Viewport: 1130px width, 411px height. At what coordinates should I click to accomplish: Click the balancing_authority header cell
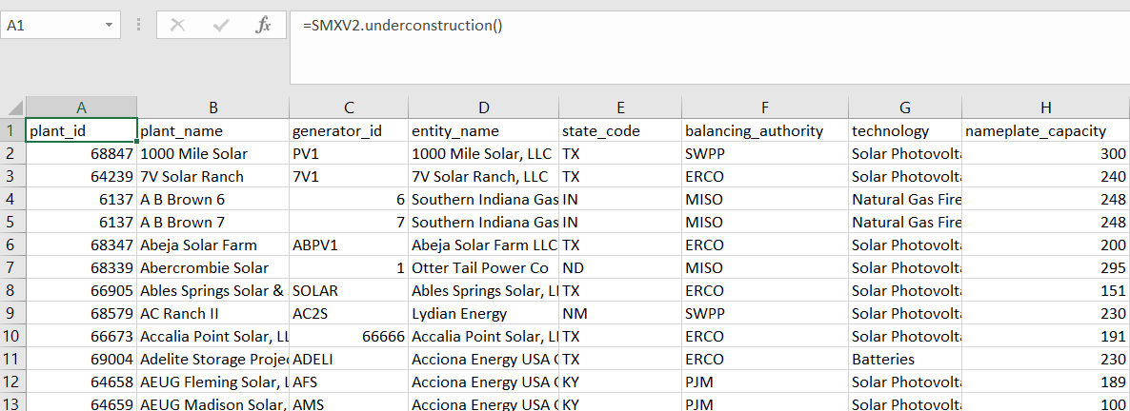coord(765,131)
